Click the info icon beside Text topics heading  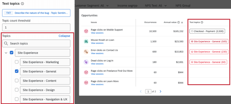point(22,4)
